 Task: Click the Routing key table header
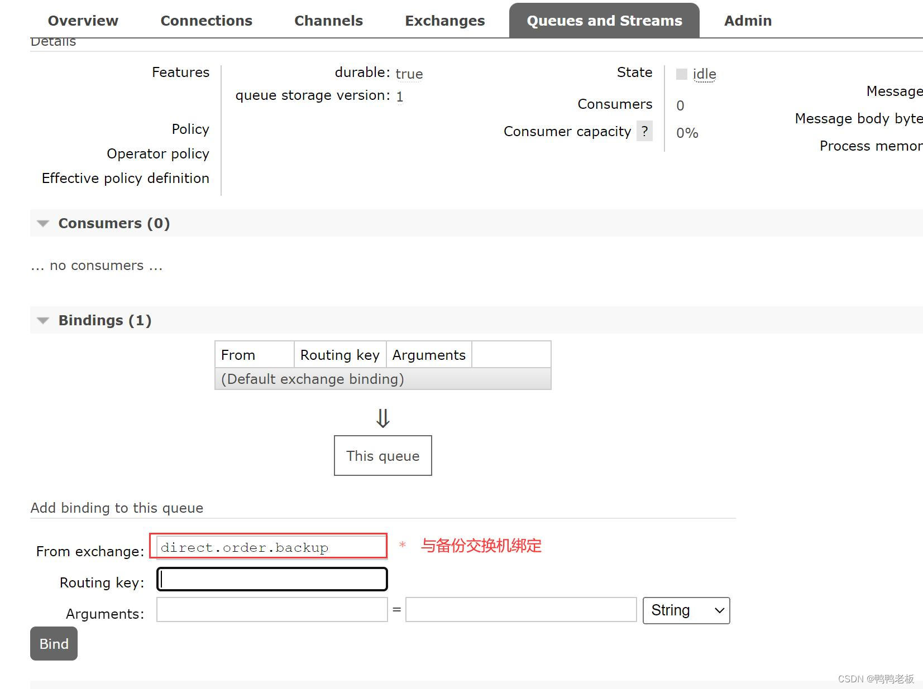tap(339, 354)
